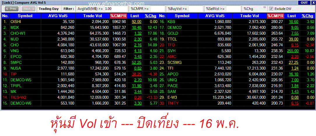Click TTCL last price 39.00 link
316x136 pixels.
[294, 39]
